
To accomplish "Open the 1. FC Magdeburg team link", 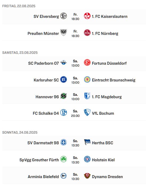I will point(107,97).
